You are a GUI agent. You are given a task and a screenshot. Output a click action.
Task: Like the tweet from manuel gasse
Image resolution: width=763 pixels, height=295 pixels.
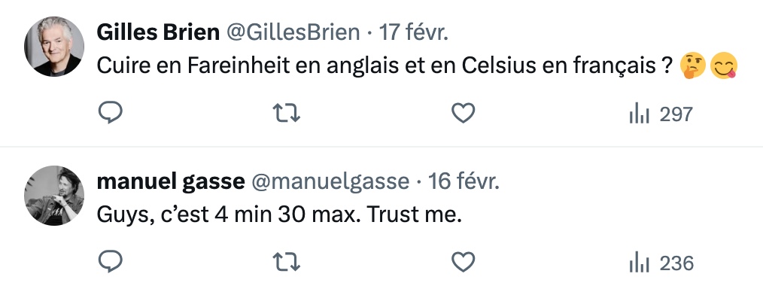(463, 263)
